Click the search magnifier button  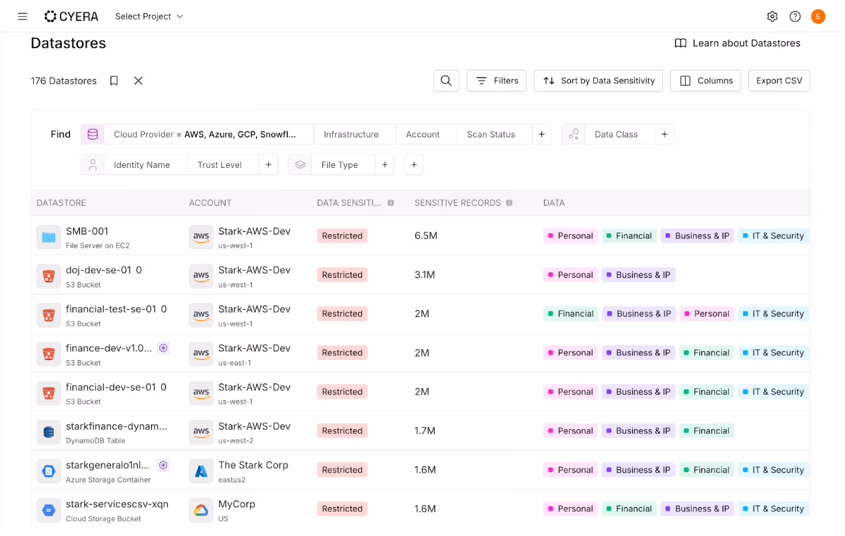point(446,81)
